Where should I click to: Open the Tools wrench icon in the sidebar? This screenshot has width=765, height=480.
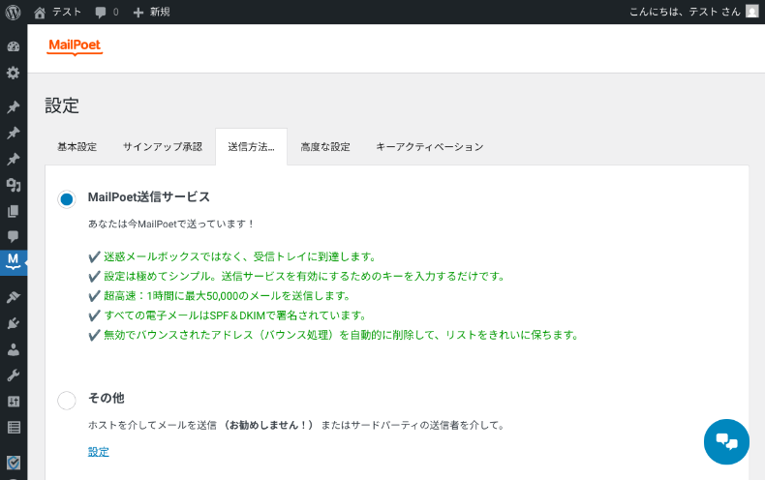pos(14,375)
